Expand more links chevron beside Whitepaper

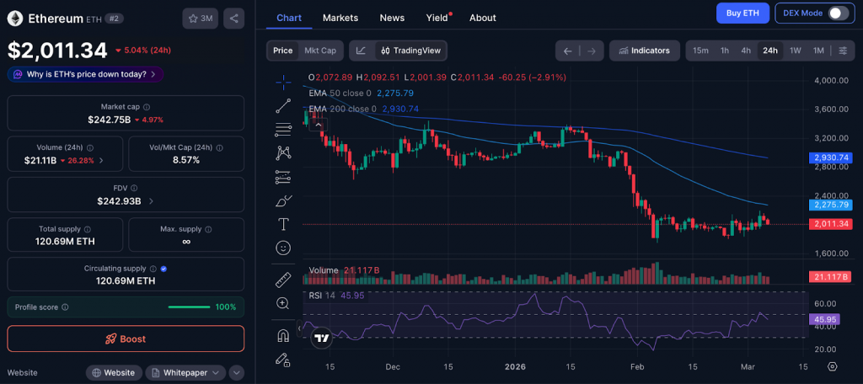236,372
